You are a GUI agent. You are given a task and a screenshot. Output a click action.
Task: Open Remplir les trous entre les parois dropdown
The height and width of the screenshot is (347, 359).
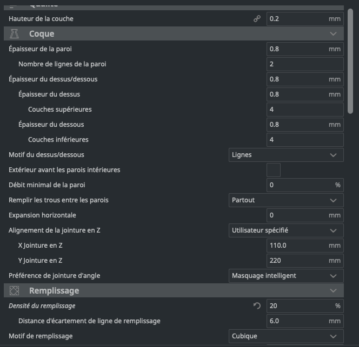tap(286, 200)
